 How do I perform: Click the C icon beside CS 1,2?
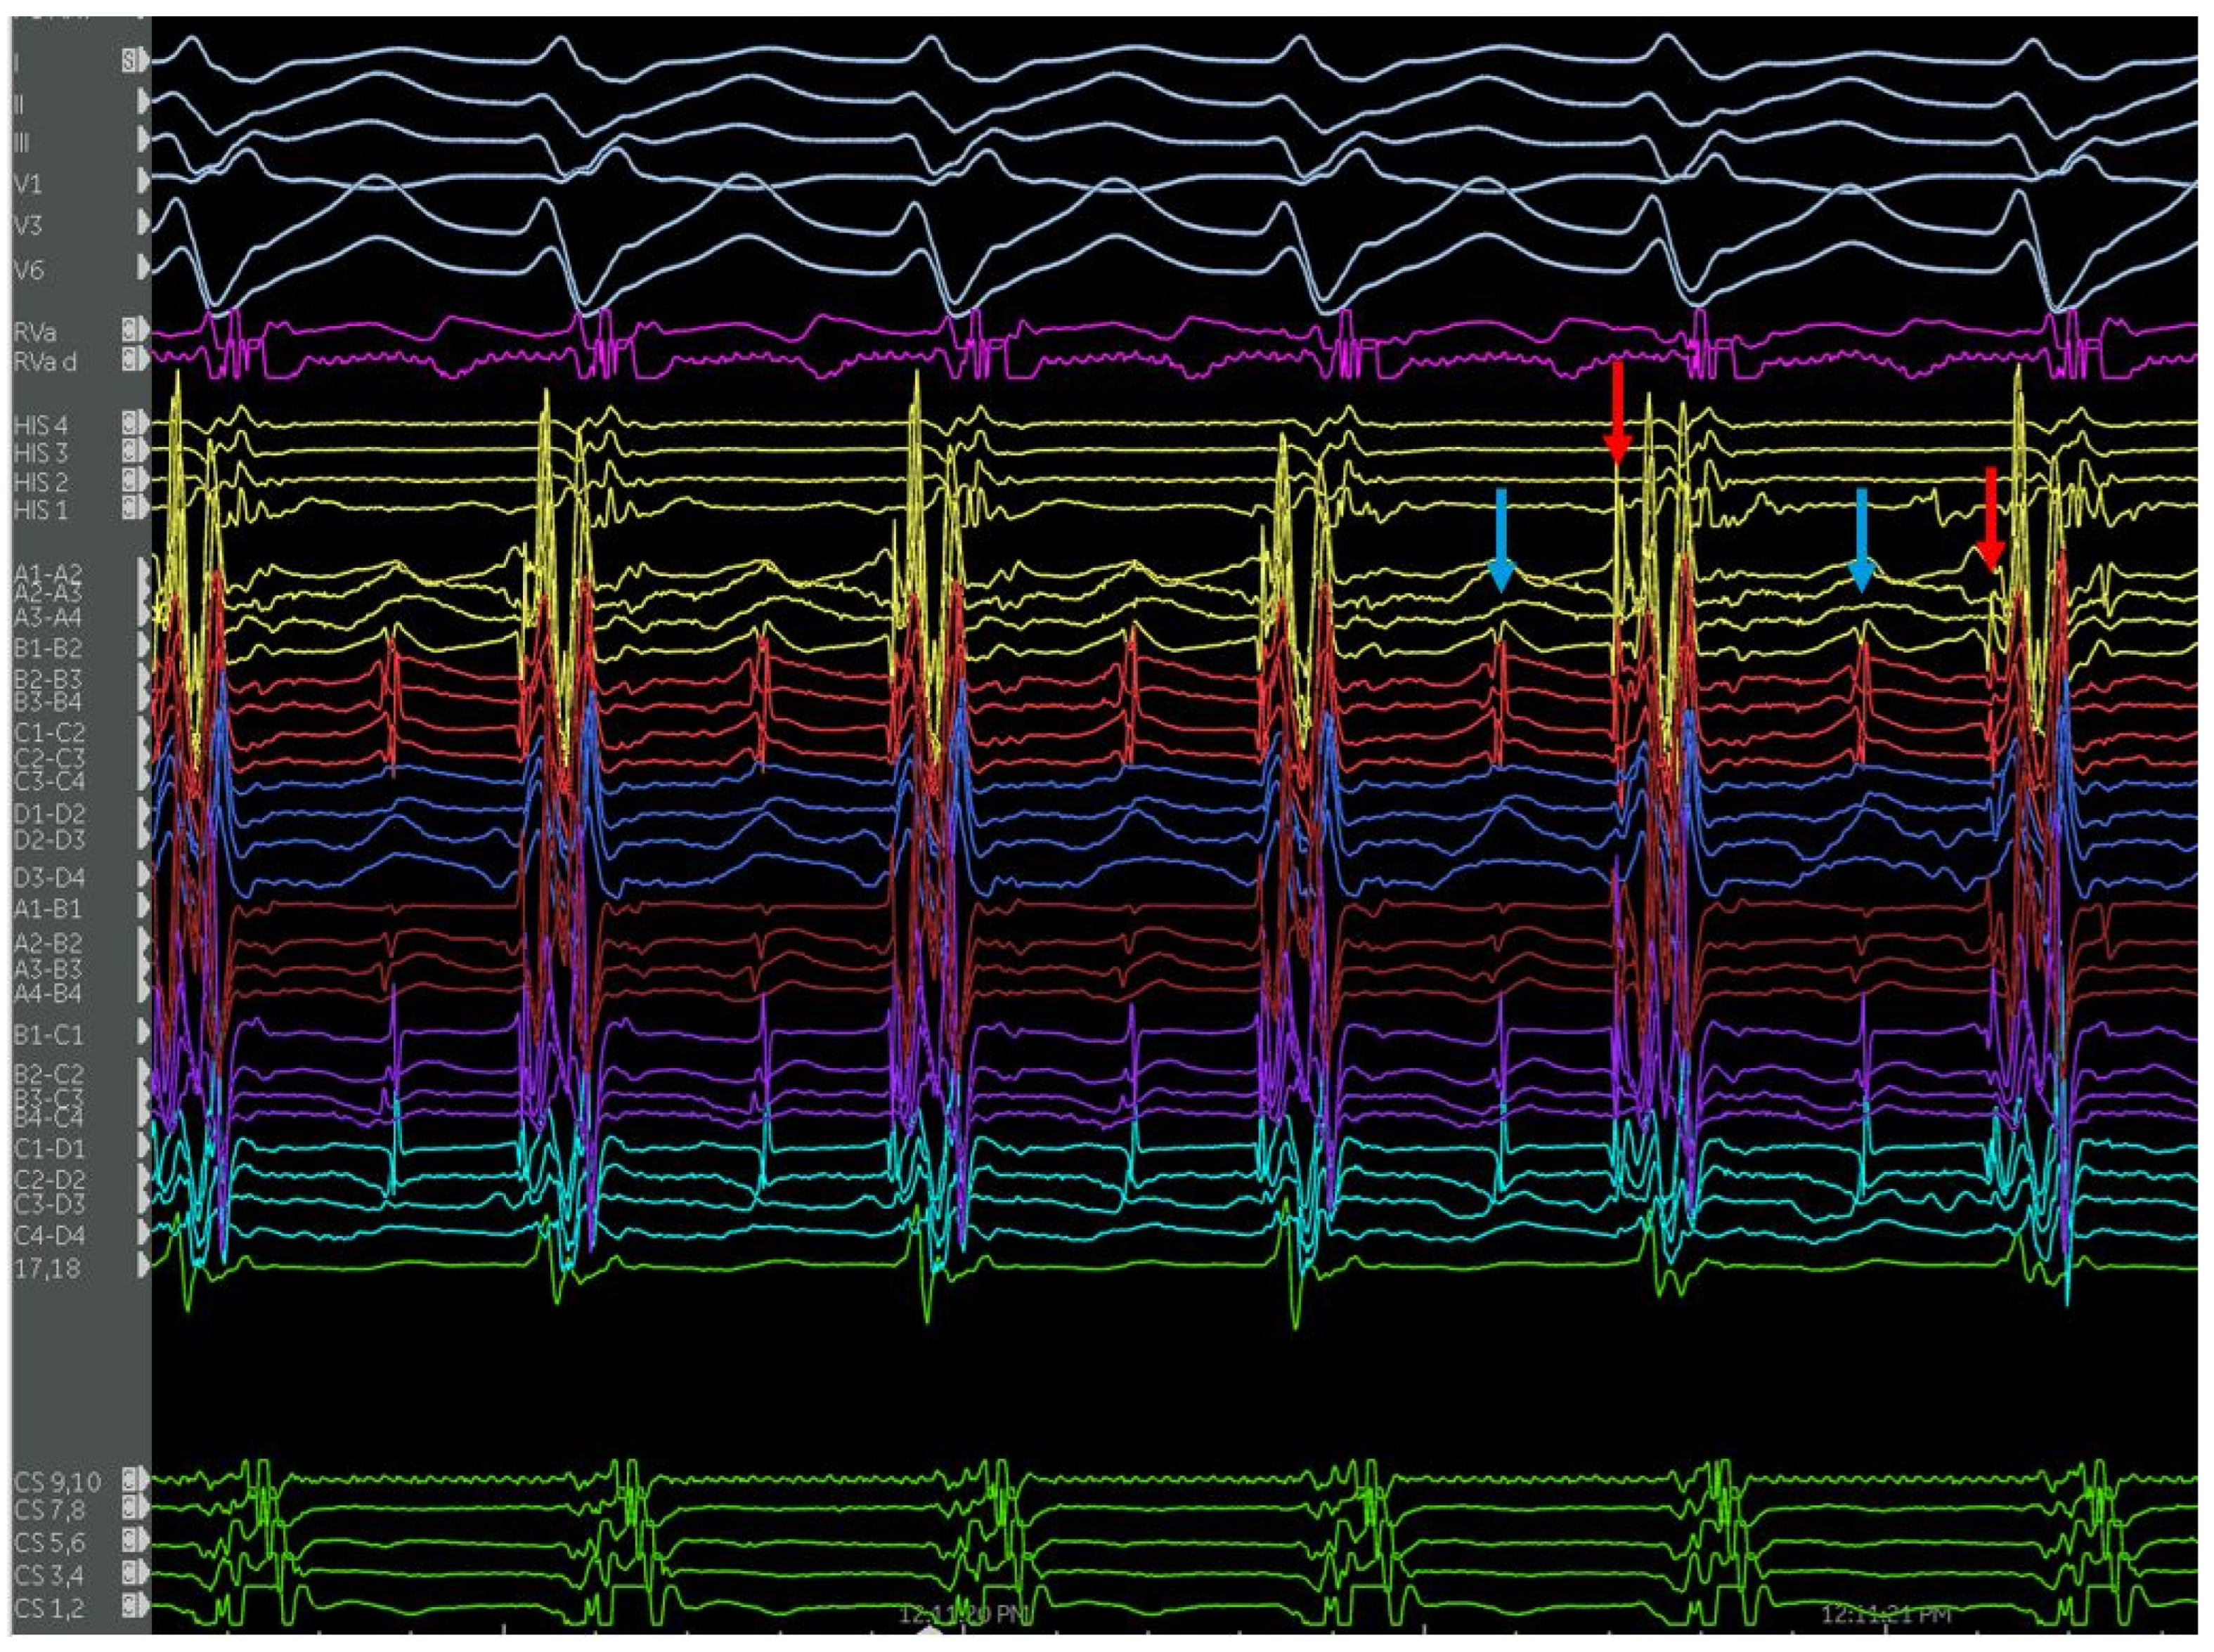pyautogui.click(x=129, y=1605)
